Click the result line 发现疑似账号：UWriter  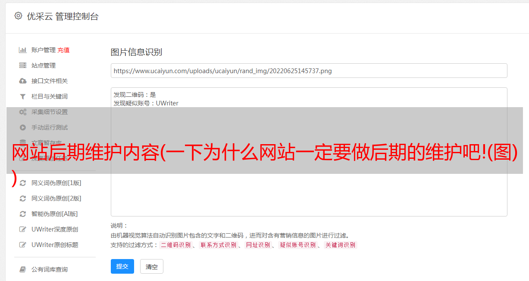coord(146,103)
